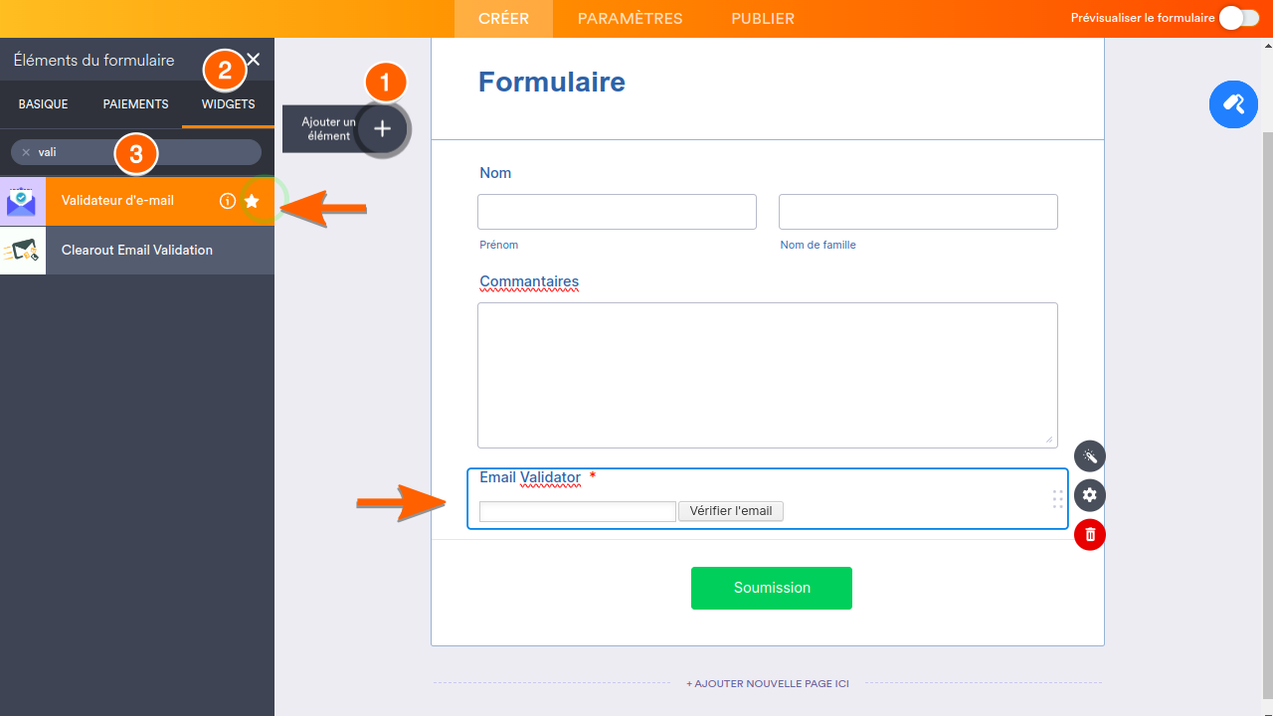This screenshot has height=716, width=1273.
Task: Switch to the PAIEMENTS tab
Action: pos(135,103)
